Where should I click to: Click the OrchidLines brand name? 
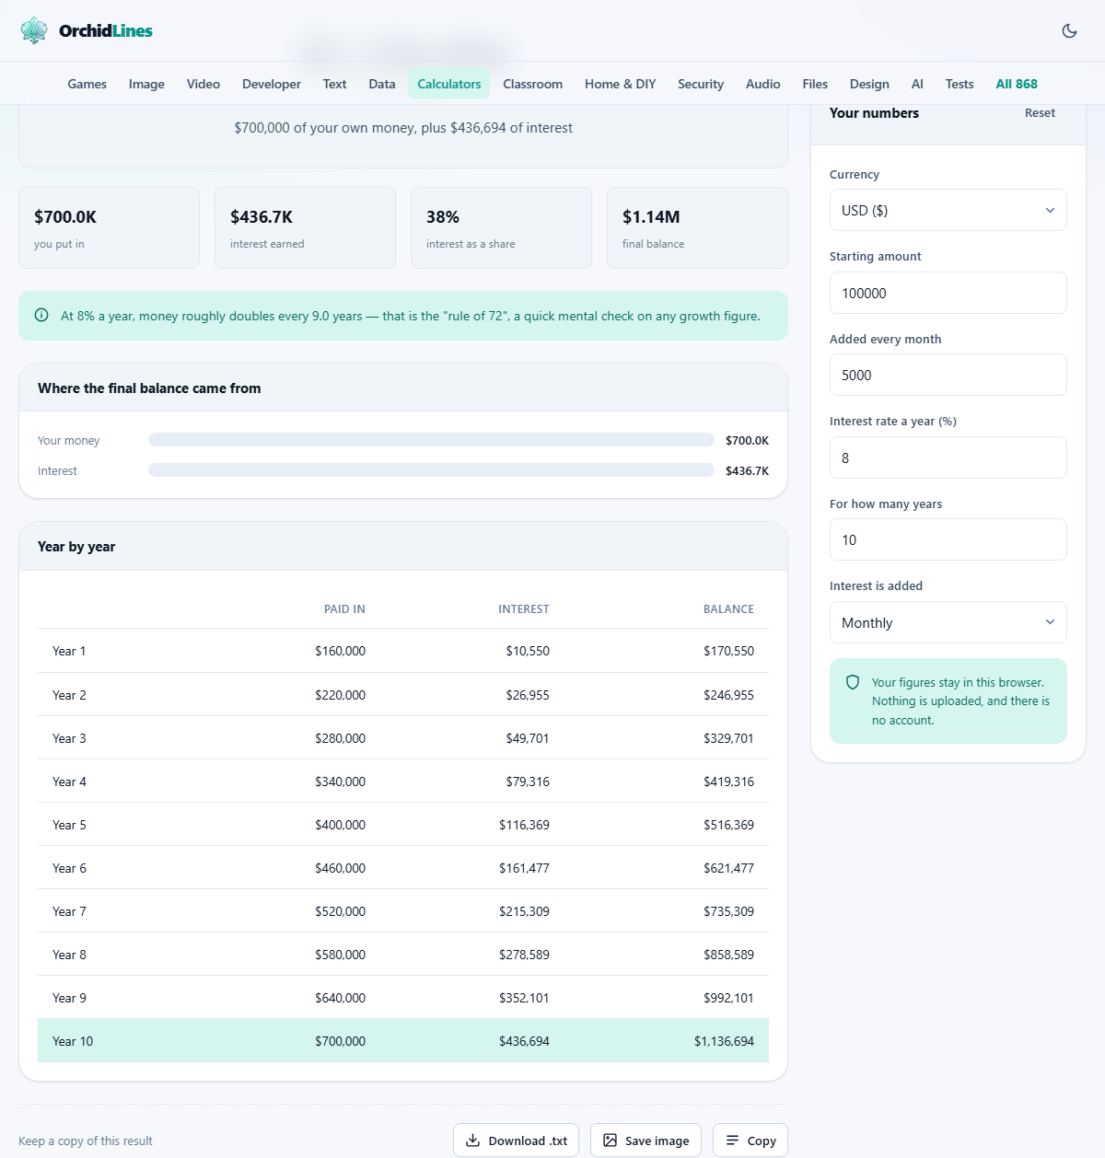coord(106,30)
